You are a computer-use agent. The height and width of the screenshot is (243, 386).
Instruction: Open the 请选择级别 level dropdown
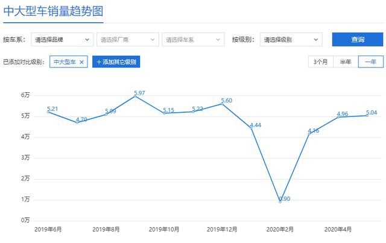(x=291, y=39)
